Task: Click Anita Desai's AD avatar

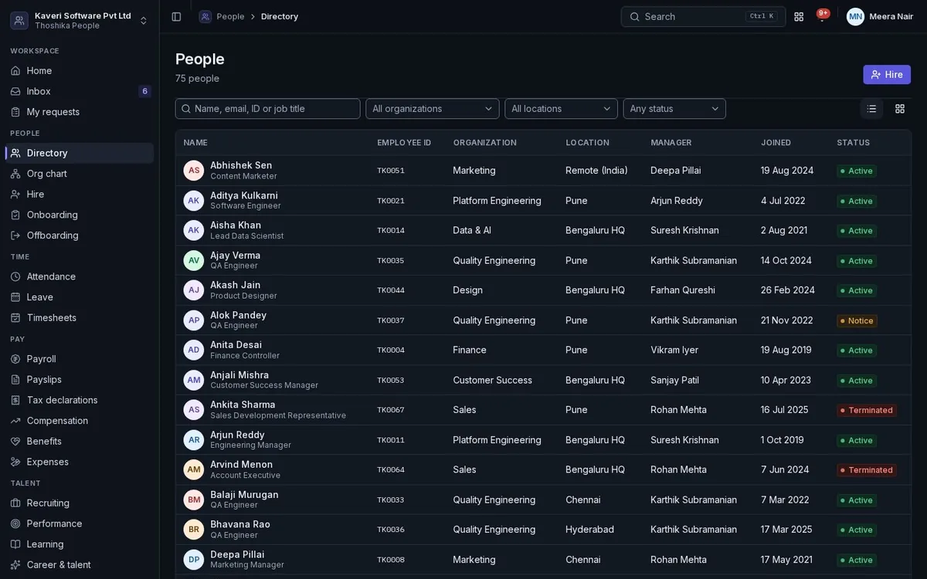Action: pos(194,350)
